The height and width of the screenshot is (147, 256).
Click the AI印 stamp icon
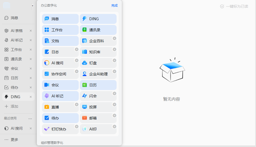[x=84, y=129]
